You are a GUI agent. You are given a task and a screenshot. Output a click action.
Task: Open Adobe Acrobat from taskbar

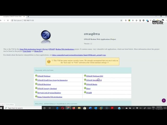112,108
